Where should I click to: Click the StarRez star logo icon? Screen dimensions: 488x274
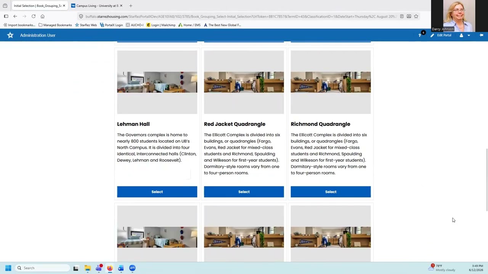click(10, 35)
